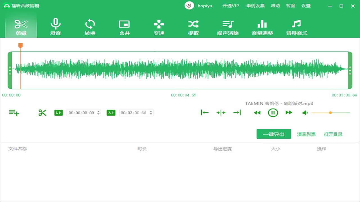Open the 噪声消除 noise removal tool

(228, 27)
